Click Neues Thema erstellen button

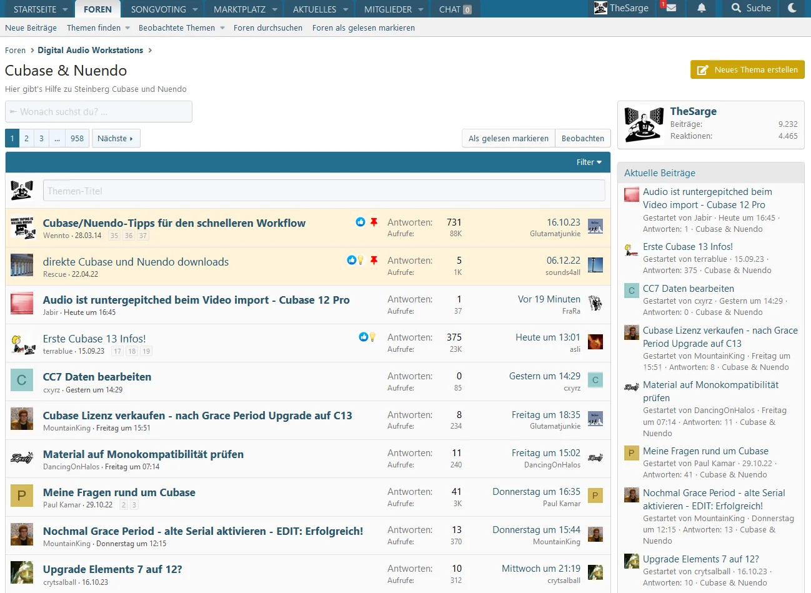pyautogui.click(x=747, y=69)
